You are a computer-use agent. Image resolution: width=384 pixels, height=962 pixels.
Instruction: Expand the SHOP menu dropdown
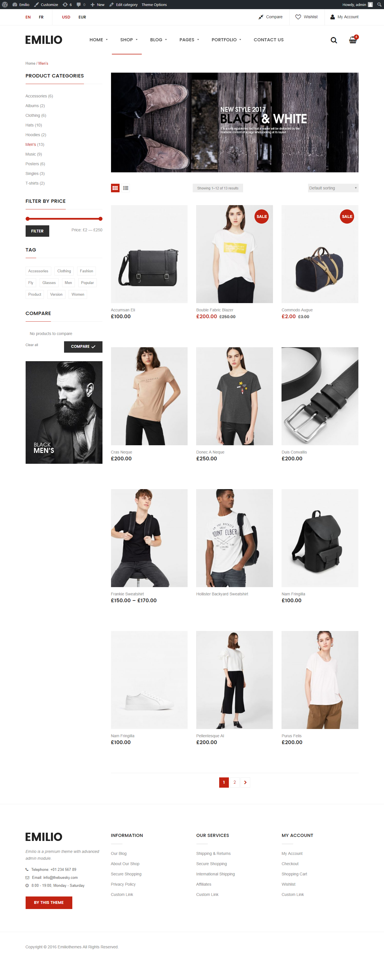129,40
